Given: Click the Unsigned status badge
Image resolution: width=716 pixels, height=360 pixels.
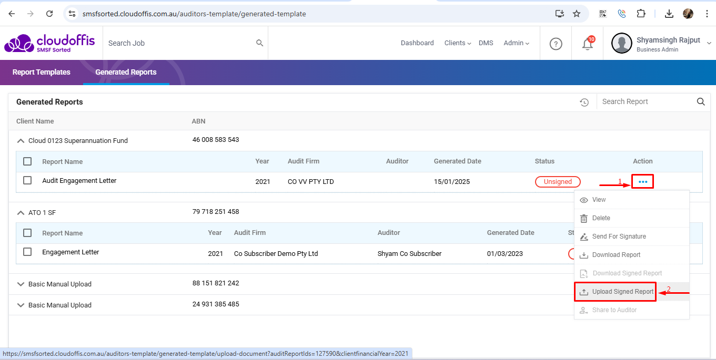Looking at the screenshot, I should pos(558,182).
